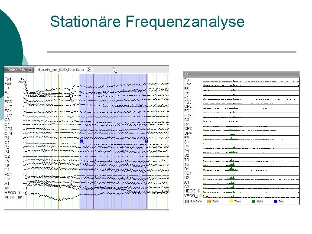
Task: Click the blue Beta legend swatch
Action: pos(276,201)
